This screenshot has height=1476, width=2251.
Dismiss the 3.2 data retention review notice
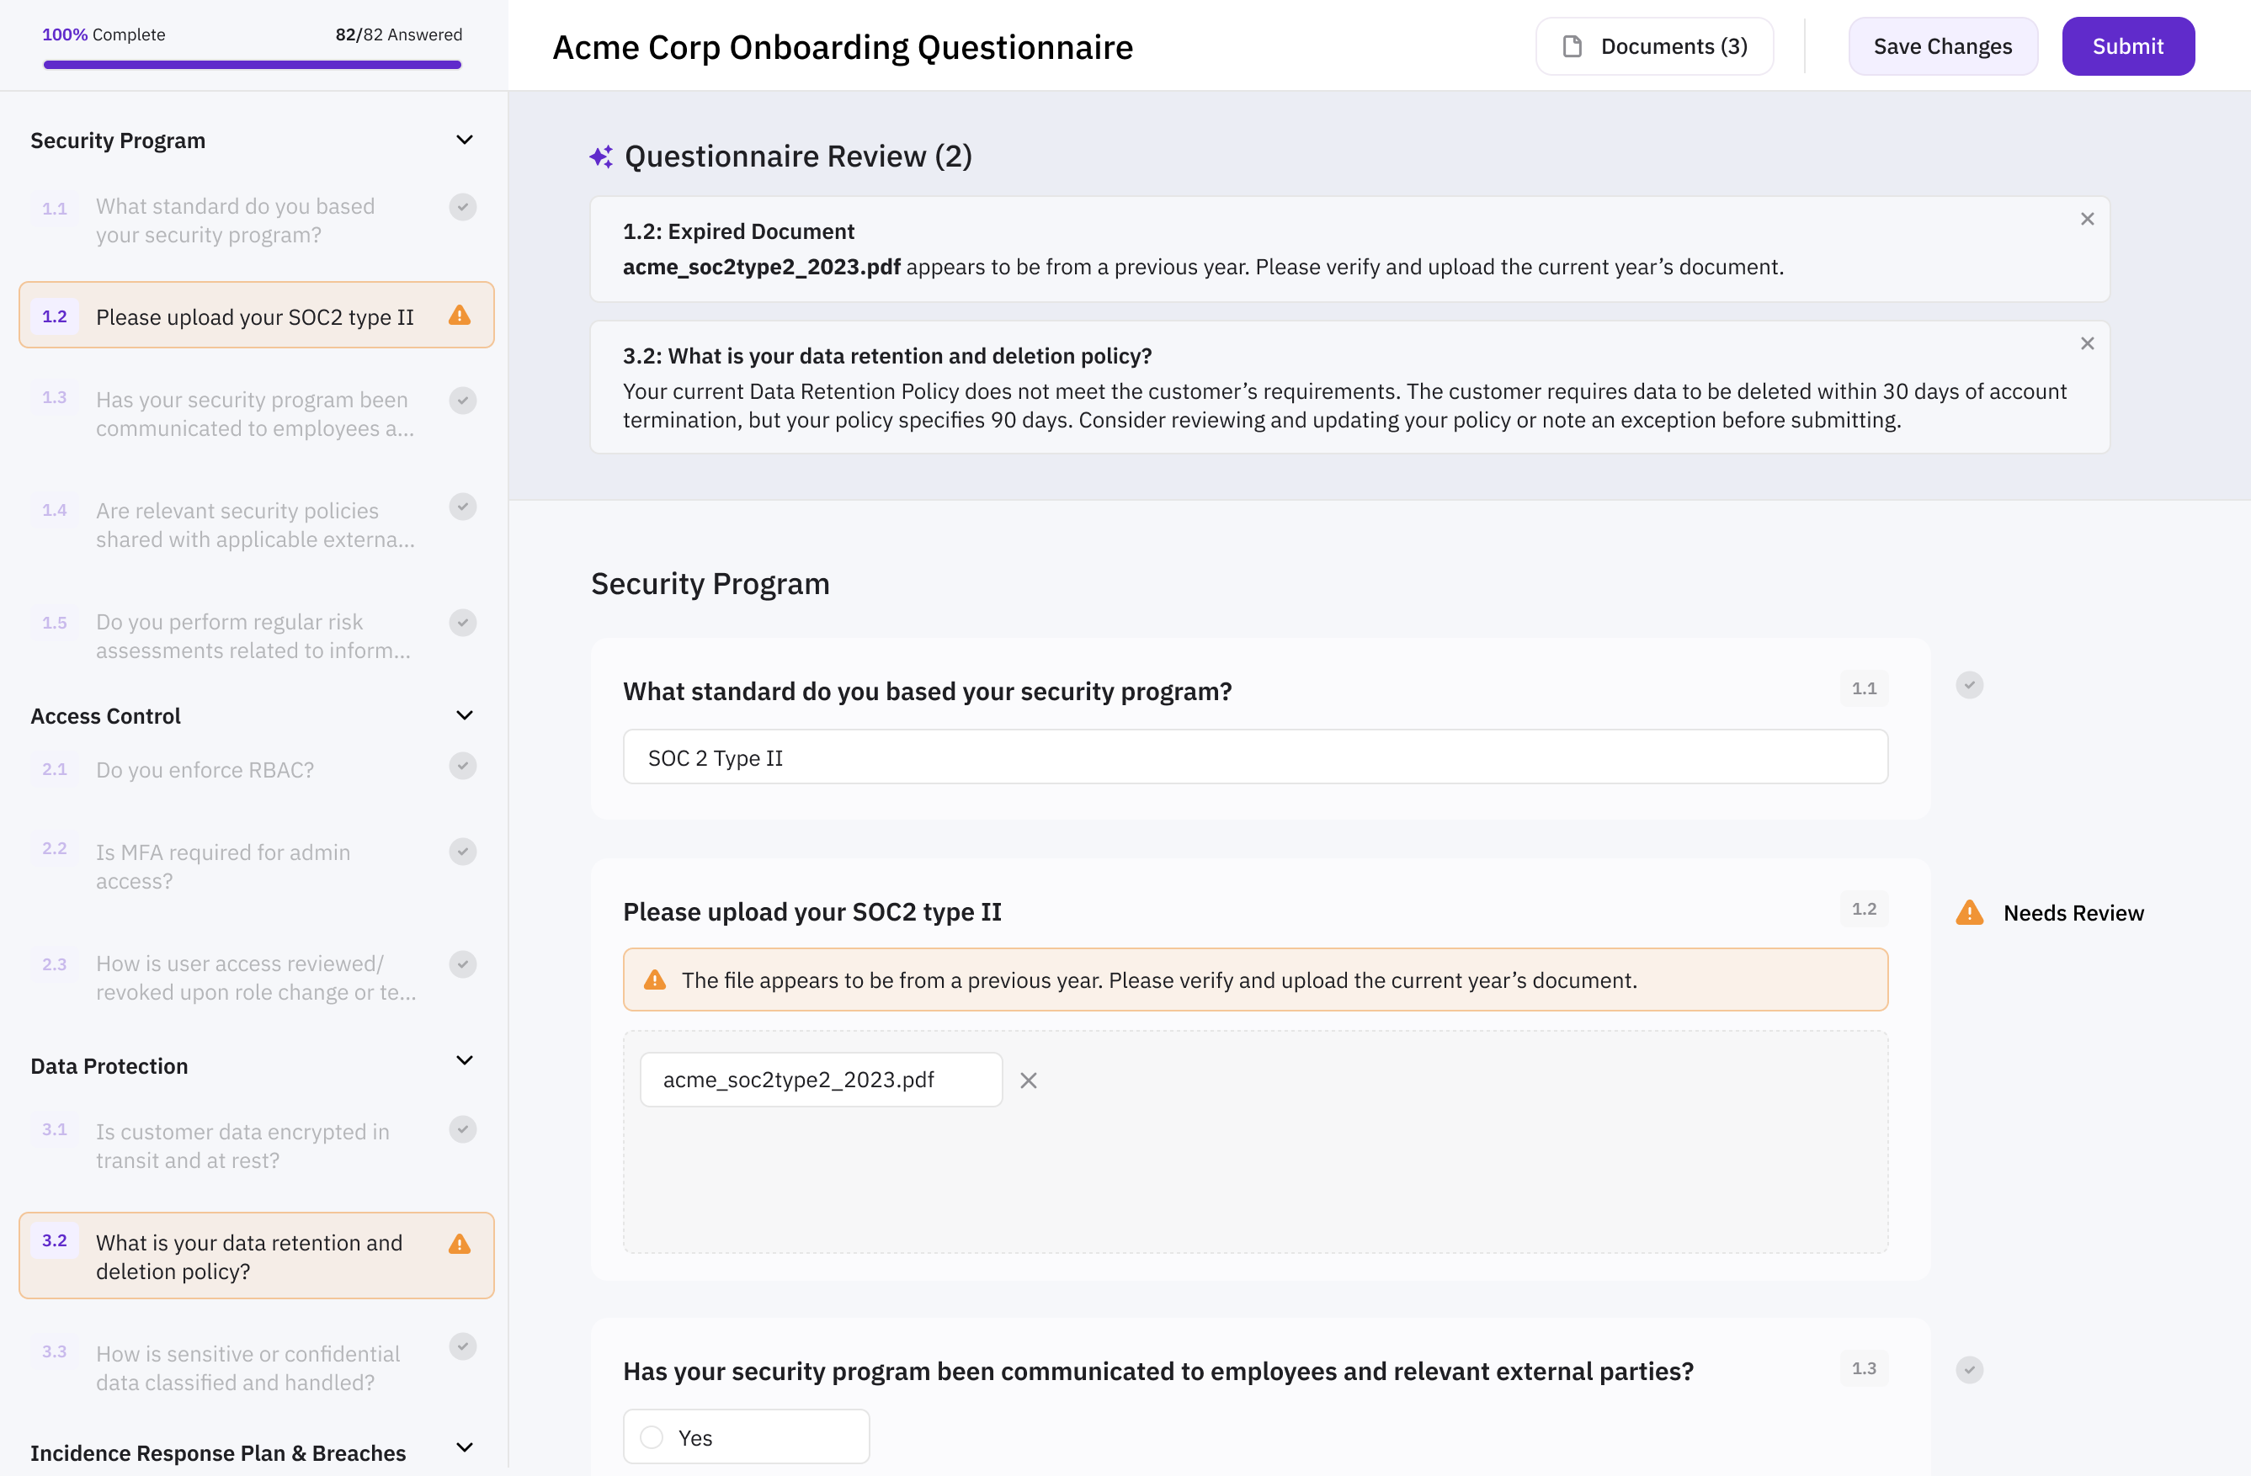coord(2087,344)
